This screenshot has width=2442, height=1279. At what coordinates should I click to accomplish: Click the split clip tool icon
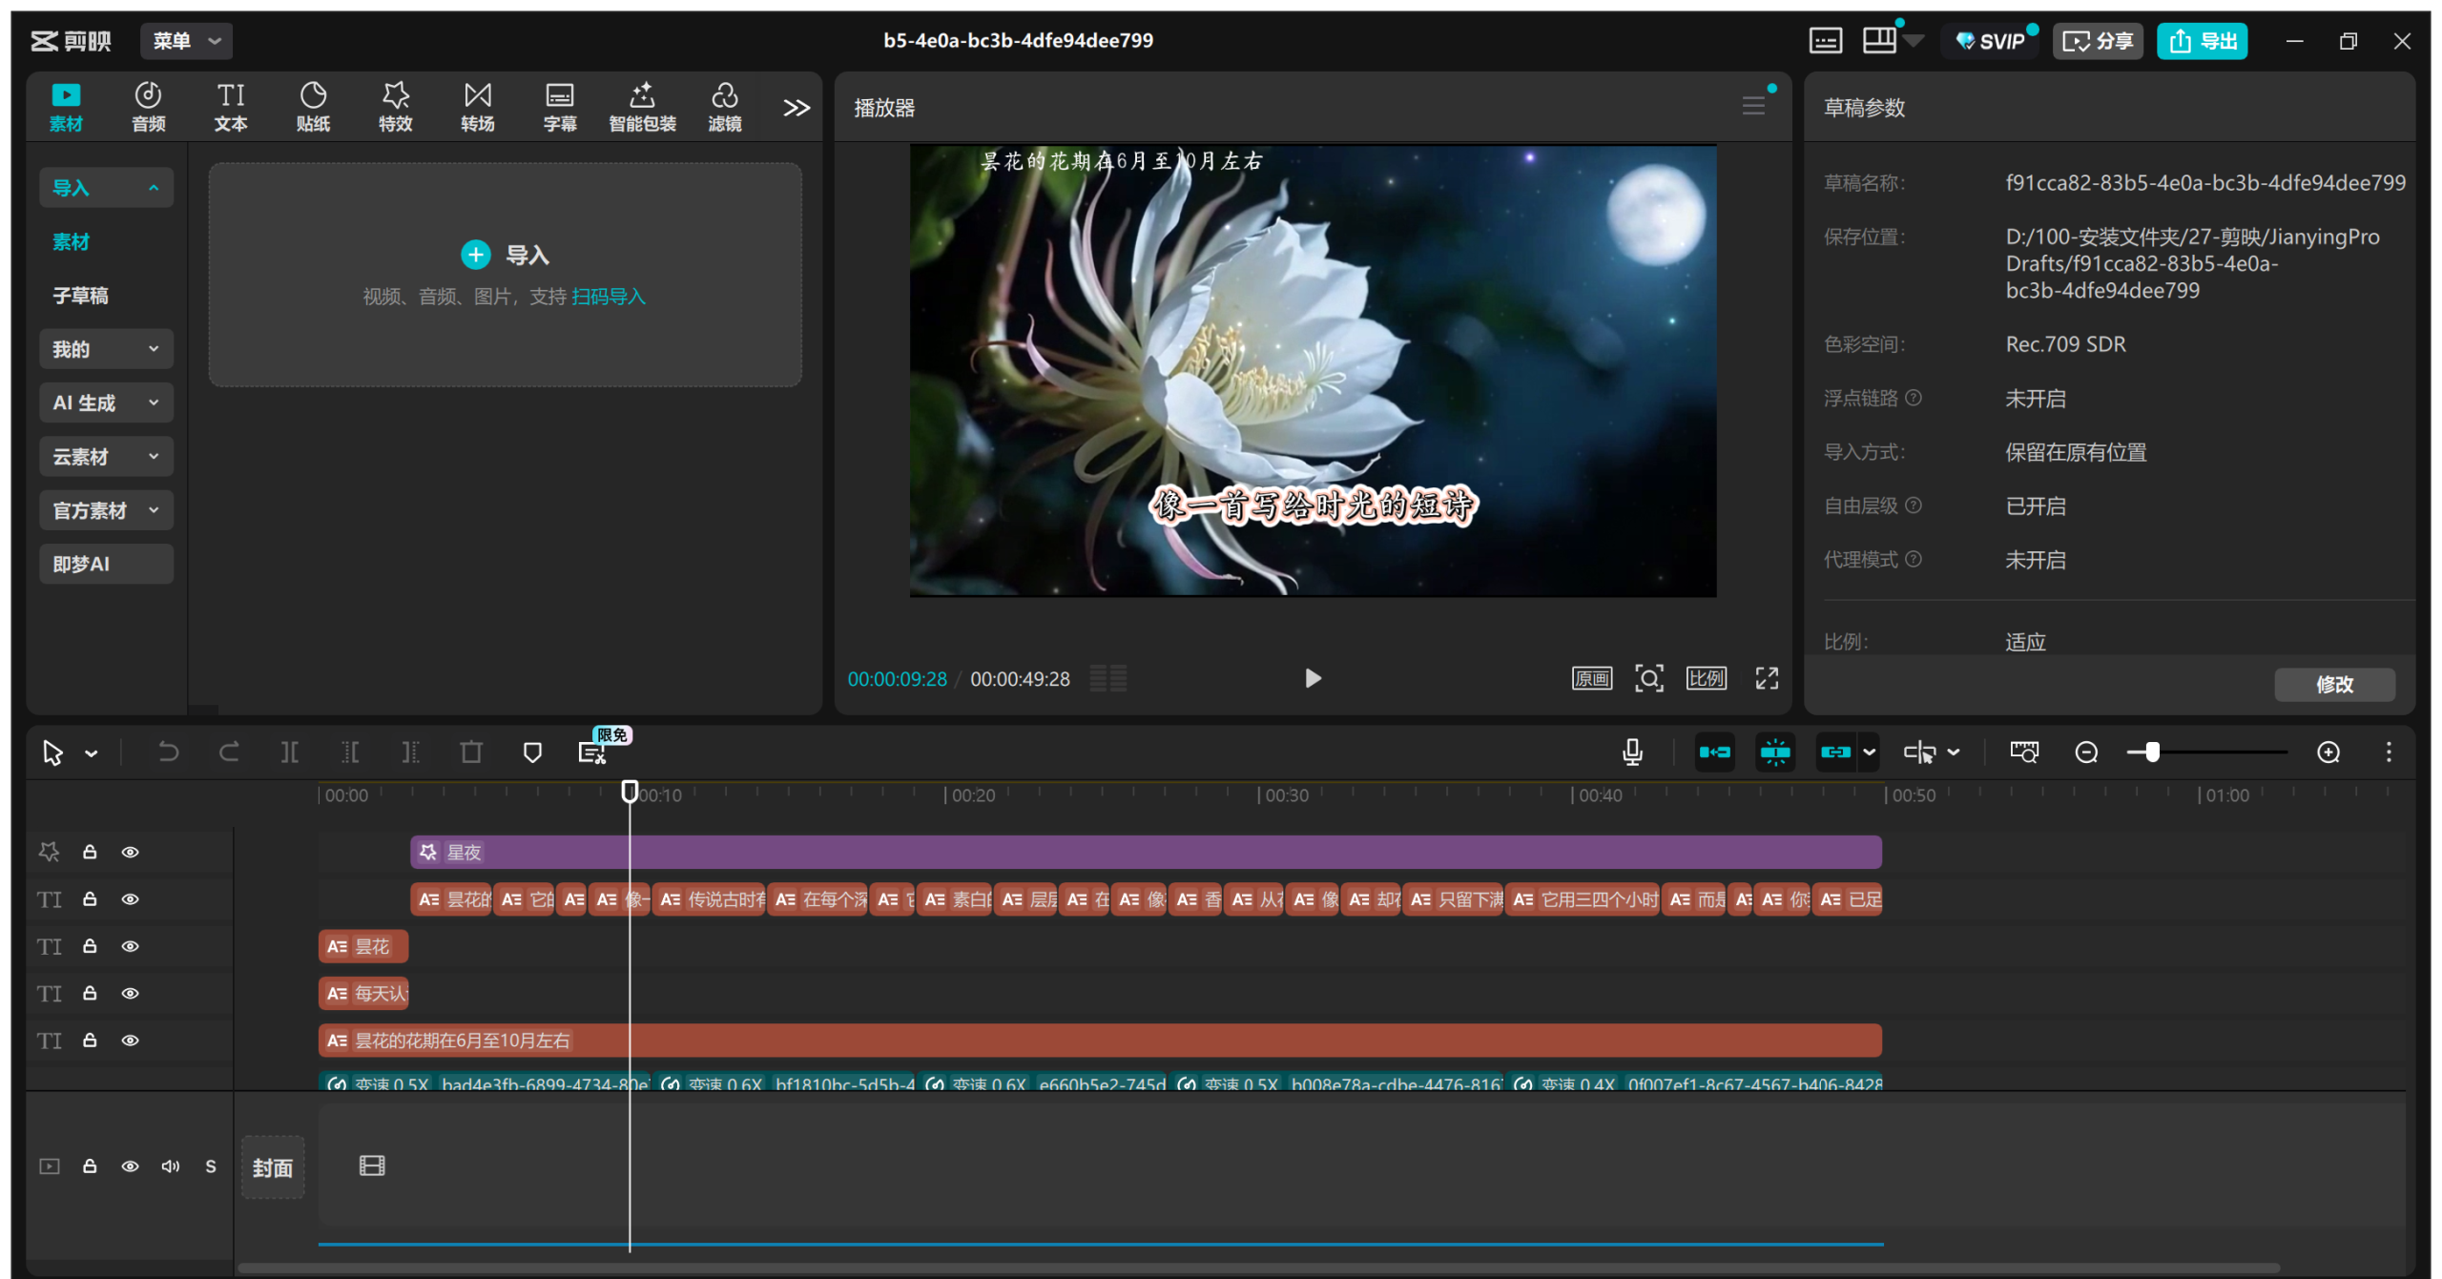(x=289, y=753)
